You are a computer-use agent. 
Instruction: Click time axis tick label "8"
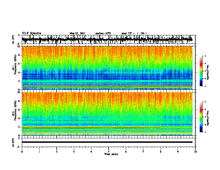click(x=161, y=152)
